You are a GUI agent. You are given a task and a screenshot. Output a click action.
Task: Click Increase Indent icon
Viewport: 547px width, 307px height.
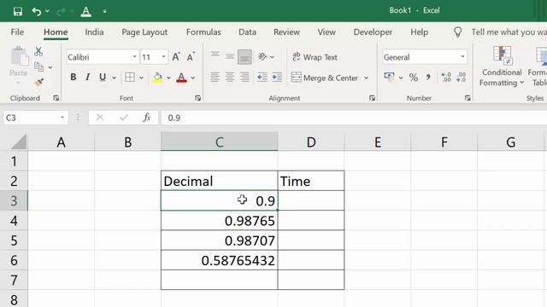277,77
